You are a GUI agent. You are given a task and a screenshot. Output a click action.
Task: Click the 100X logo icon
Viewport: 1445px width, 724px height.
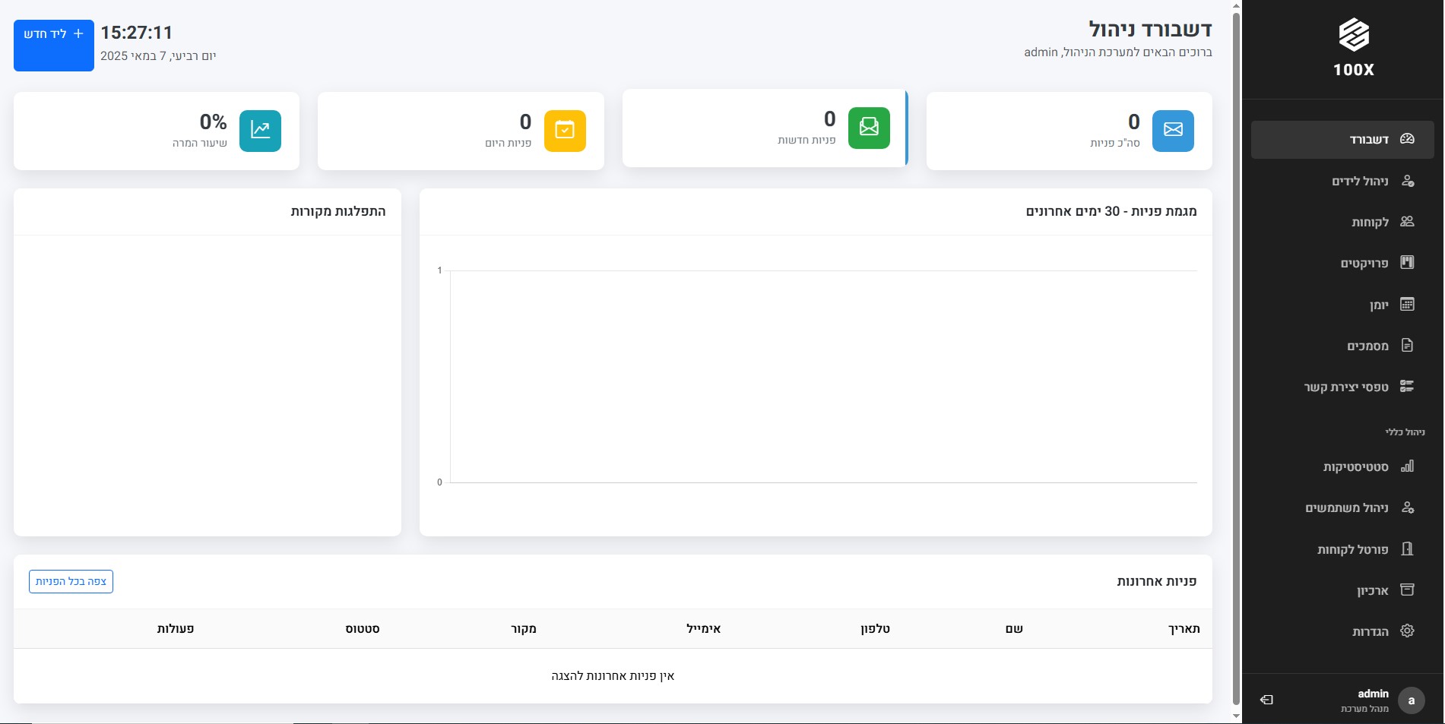tap(1354, 36)
